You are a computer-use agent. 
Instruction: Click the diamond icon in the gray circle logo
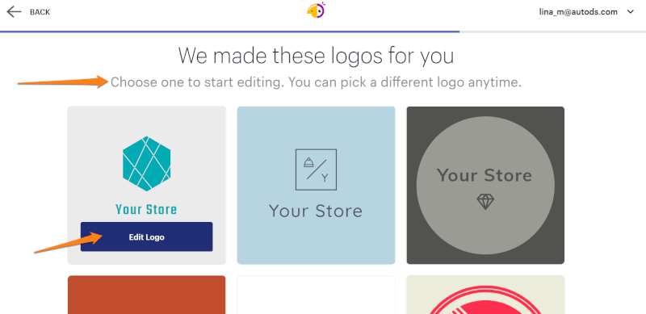click(x=485, y=202)
